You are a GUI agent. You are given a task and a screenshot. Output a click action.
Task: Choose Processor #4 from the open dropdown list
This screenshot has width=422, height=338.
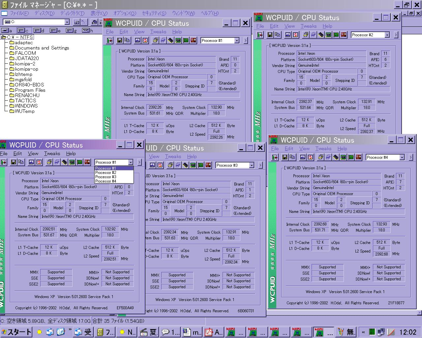114,181
